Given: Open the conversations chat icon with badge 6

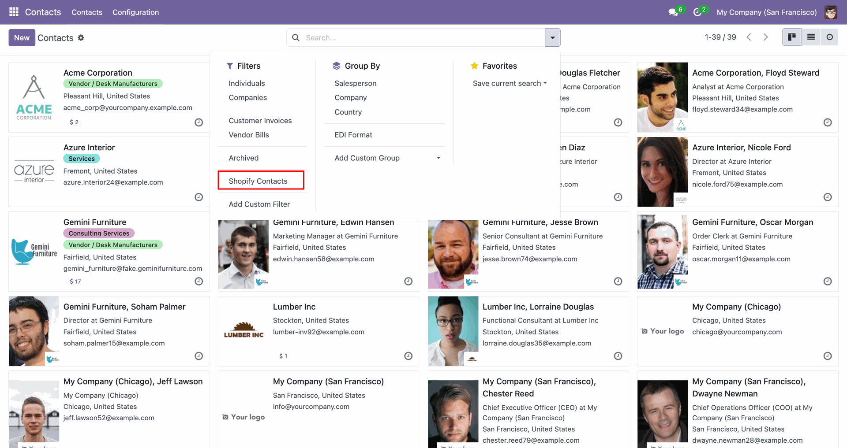Looking at the screenshot, I should (674, 12).
